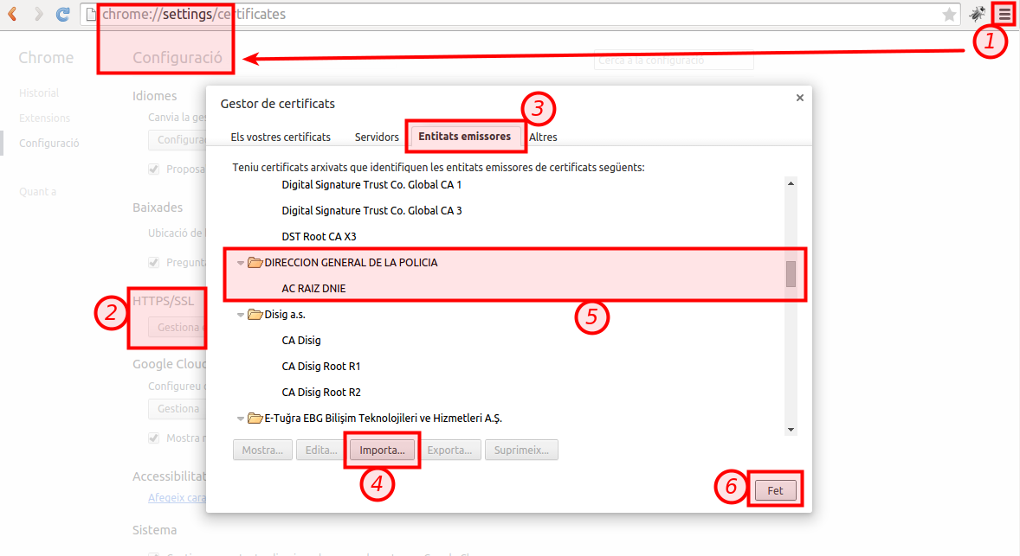Viewport: 1020px width, 556px height.
Task: Click the Disig a.s. folder icon
Action: click(255, 315)
